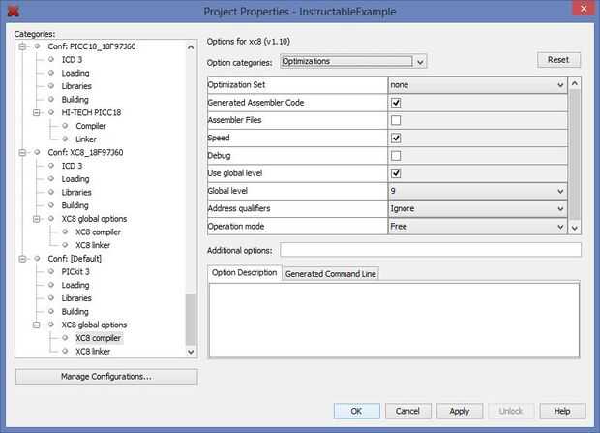This screenshot has width=600, height=433.
Task: Select Building node under Conf: [Default]
Action: 75,311
